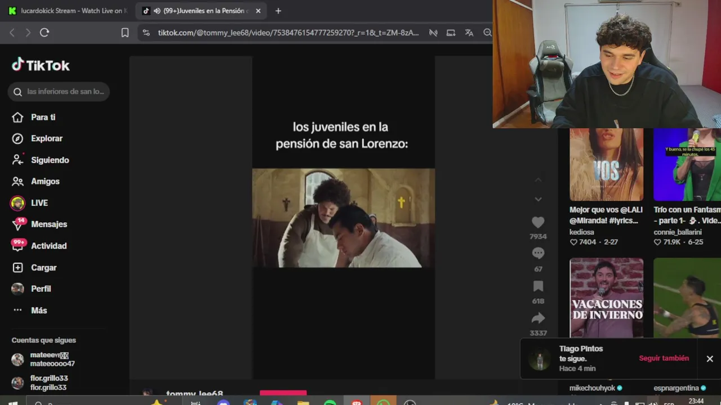Bookmark this page in the browser
721x405 pixels.
[x=125, y=33]
